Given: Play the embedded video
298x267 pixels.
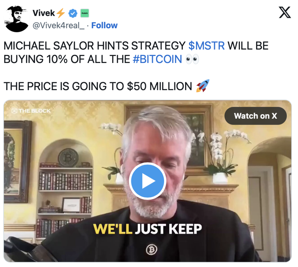Looking at the screenshot, I should point(148,181).
